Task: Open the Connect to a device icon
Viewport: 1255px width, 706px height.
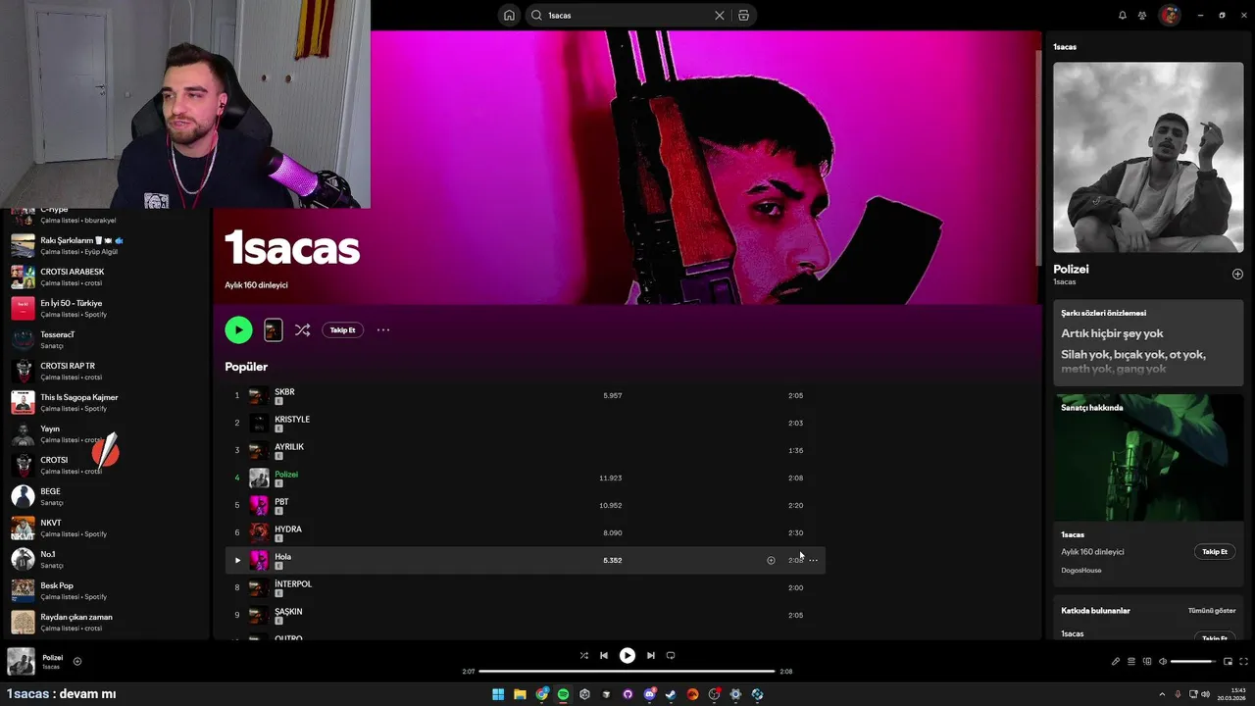Action: [1147, 661]
